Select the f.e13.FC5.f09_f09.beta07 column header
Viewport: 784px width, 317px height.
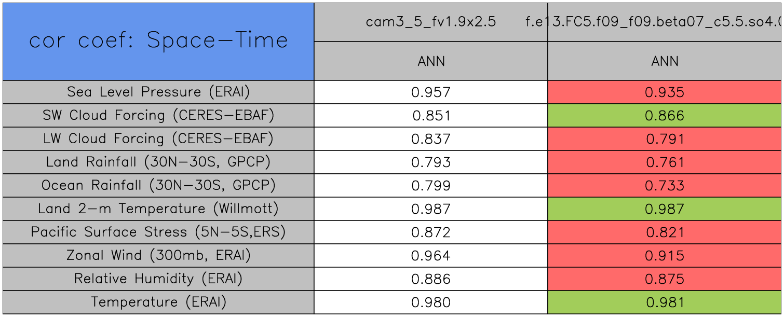click(665, 22)
